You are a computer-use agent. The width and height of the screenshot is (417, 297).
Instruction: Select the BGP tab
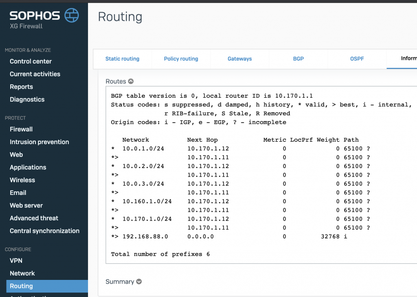click(298, 59)
